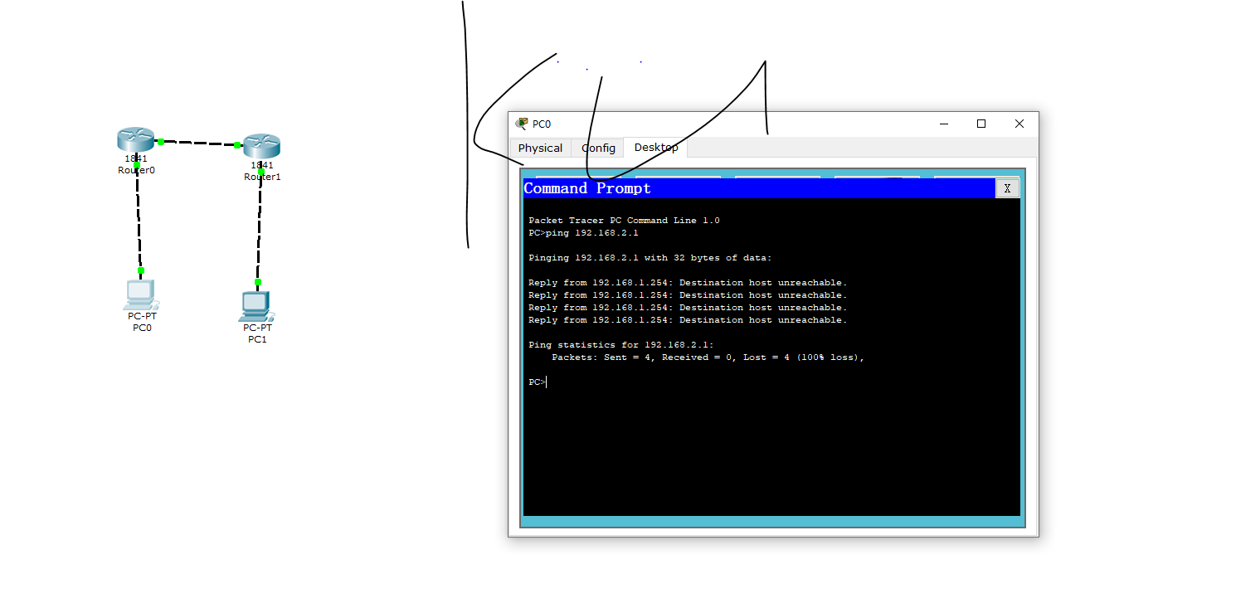Select the Desktop tab
This screenshot has height=608, width=1236.
655,148
